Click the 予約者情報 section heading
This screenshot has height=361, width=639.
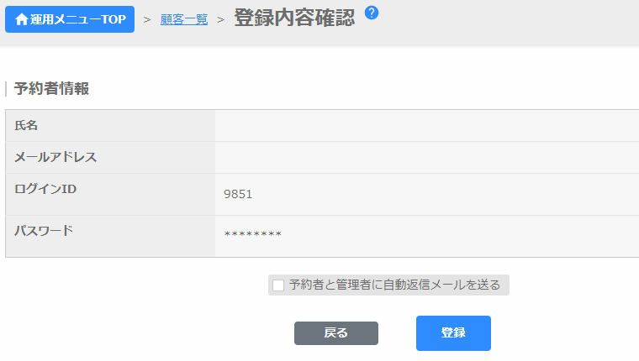pos(51,88)
